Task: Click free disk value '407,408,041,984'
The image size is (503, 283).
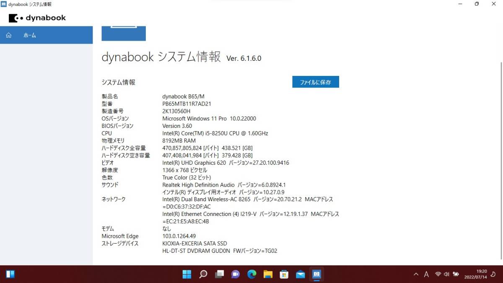Action: (x=182, y=155)
